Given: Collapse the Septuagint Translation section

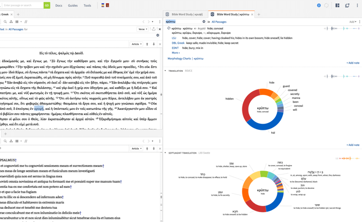Looking at the screenshot, I should (x=166, y=152).
